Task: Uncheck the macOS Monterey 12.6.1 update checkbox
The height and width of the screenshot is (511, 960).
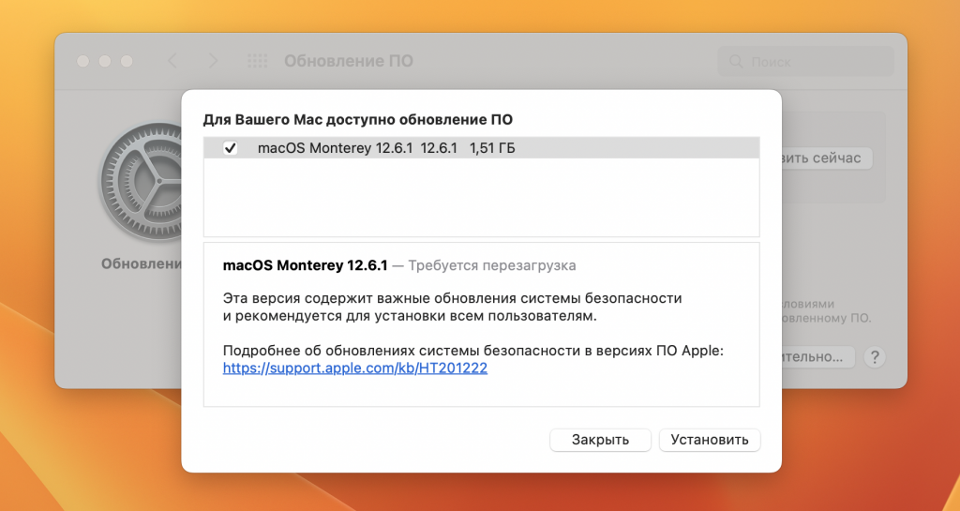Action: click(x=231, y=148)
